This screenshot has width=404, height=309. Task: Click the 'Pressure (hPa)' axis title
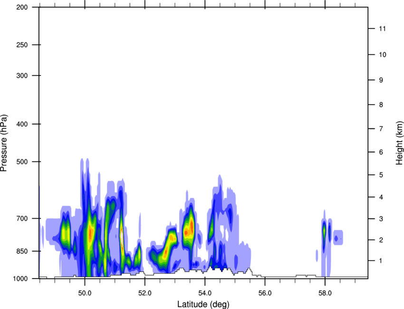coord(4,143)
